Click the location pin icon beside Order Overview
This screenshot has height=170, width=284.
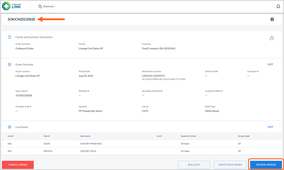tap(9, 65)
